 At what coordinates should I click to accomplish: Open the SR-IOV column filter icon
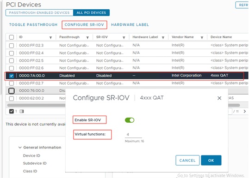point(124,37)
